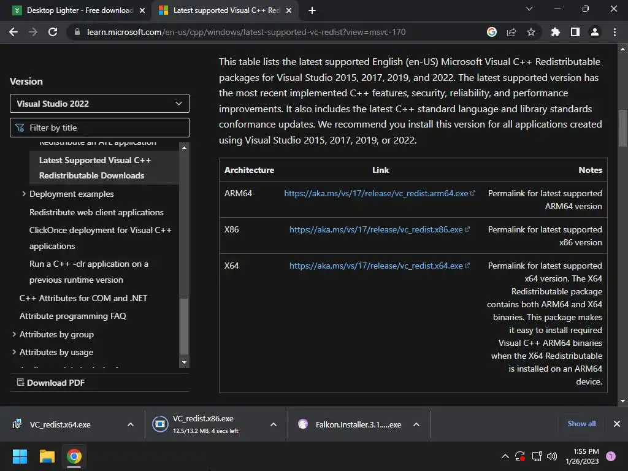This screenshot has width=628, height=471.
Task: Open the Visual Studio 2022 version dropdown
Action: 99,104
